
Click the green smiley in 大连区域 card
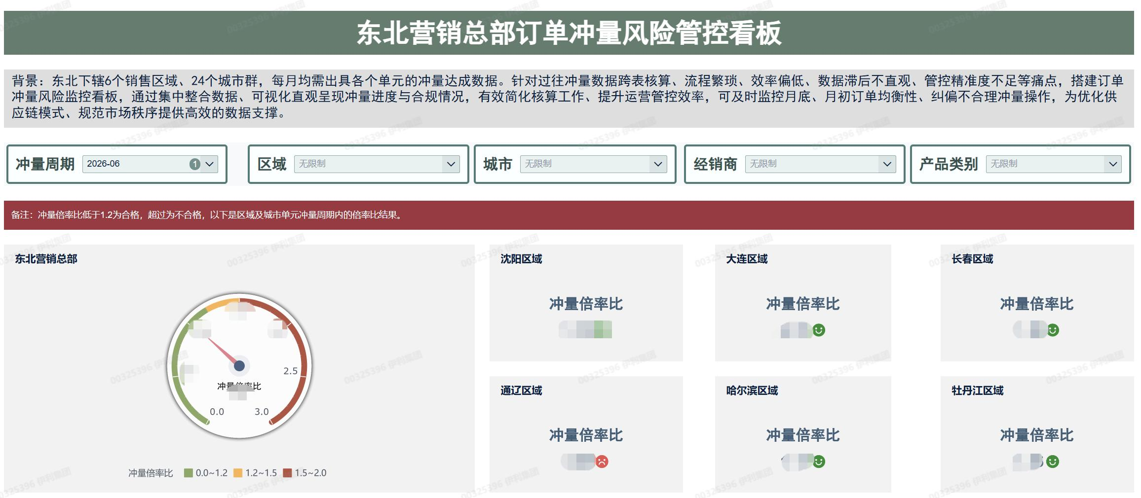click(x=819, y=330)
